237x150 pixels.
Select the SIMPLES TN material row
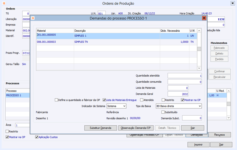coord(116,42)
